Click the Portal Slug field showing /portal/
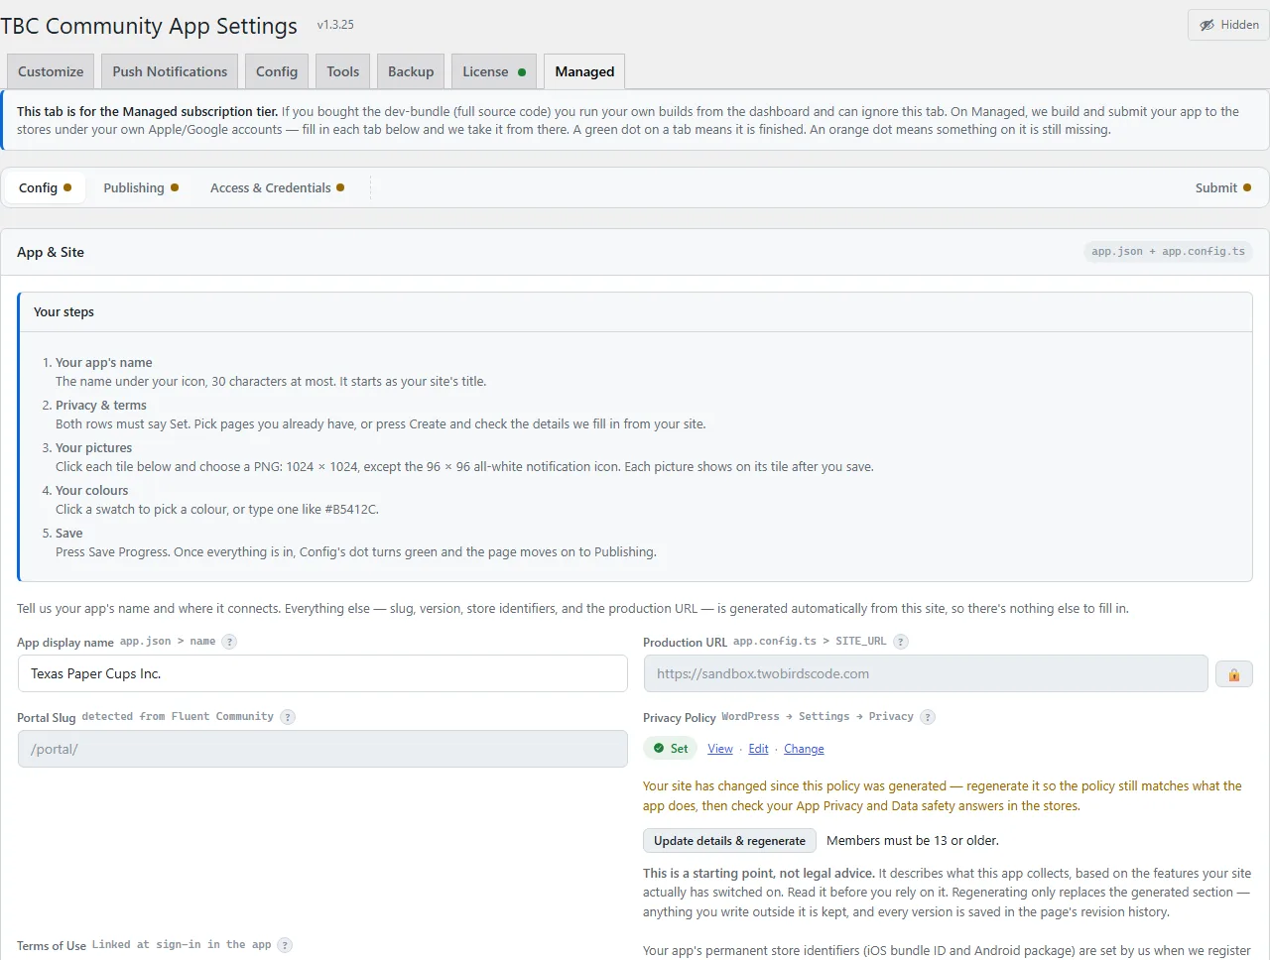The image size is (1270, 960). click(x=322, y=749)
